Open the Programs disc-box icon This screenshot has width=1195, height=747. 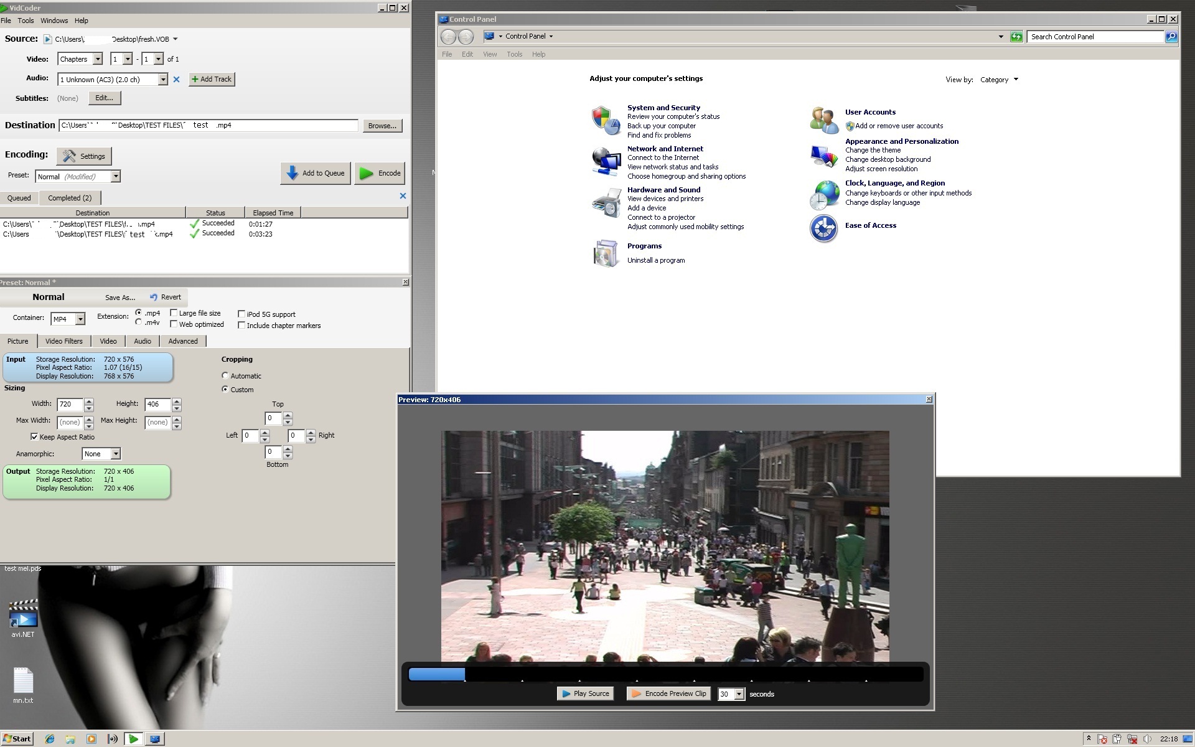(x=606, y=253)
